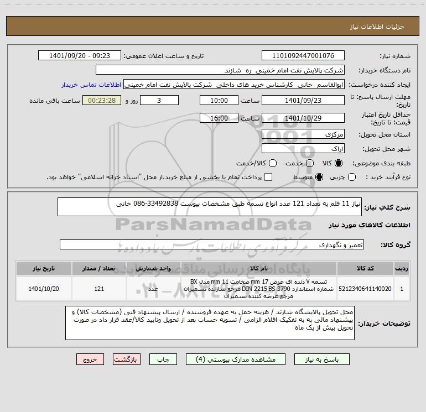Click مشاهده مدارک پیوستی (4) button

coord(236,359)
